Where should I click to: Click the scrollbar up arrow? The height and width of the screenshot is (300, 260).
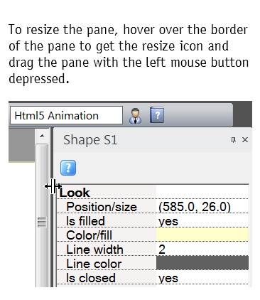[x=42, y=136]
